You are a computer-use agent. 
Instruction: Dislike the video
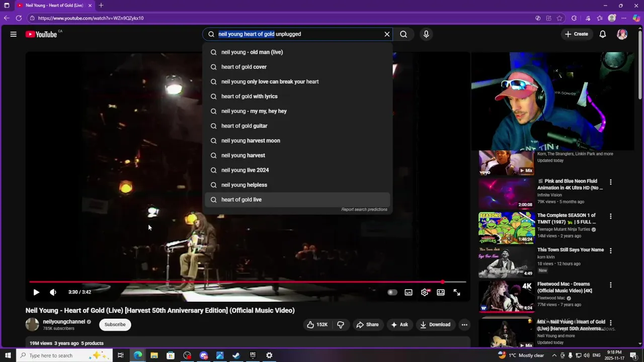click(x=341, y=325)
